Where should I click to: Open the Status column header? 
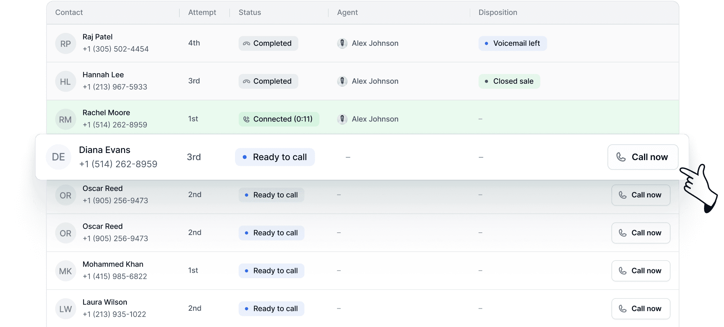pos(250,12)
